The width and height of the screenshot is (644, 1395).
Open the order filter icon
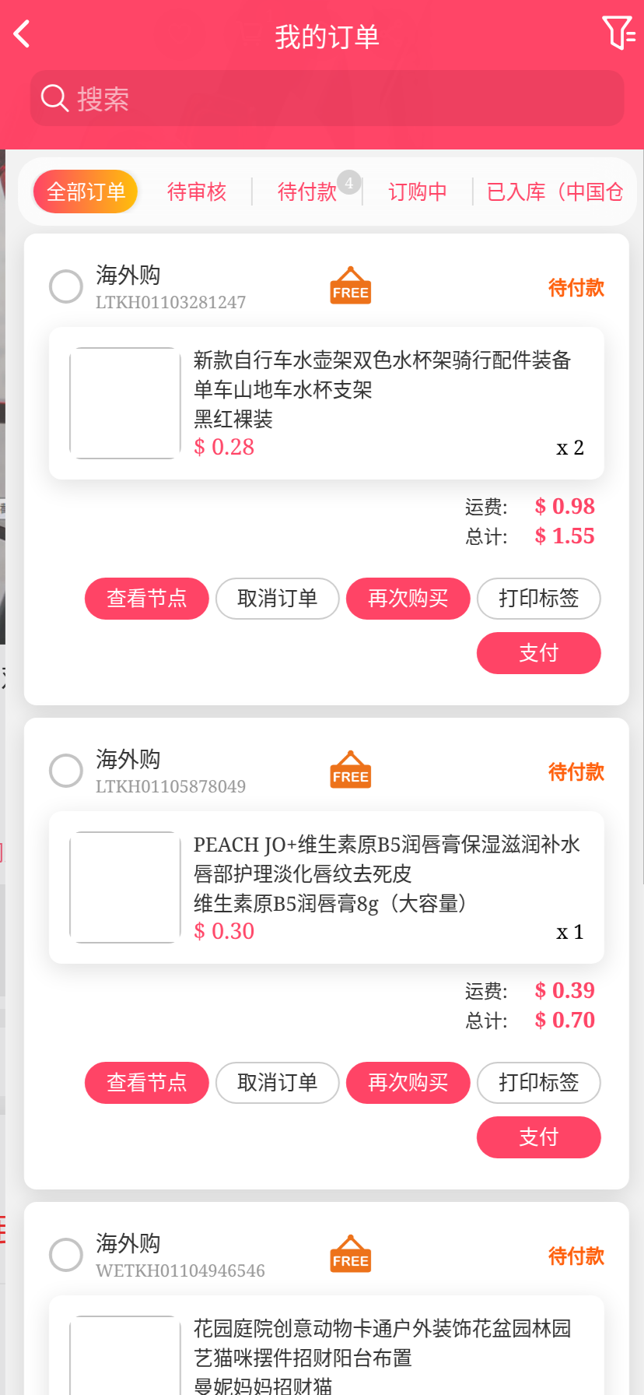click(618, 33)
